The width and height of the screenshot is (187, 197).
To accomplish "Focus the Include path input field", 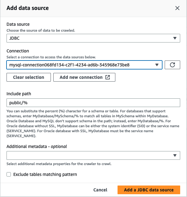I will tap(93, 103).
